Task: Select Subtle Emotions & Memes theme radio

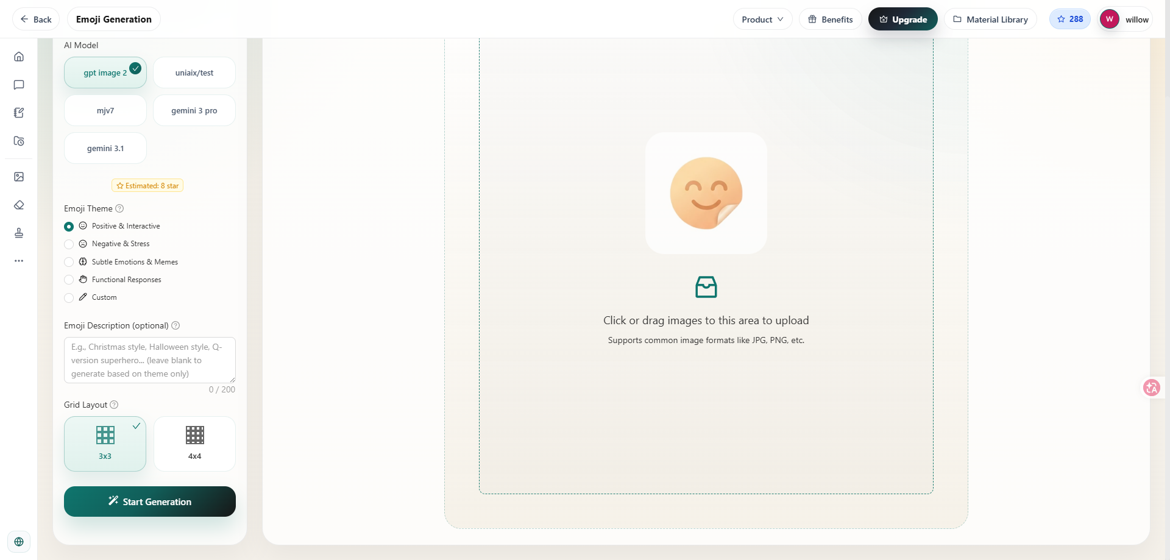Action: click(x=69, y=262)
